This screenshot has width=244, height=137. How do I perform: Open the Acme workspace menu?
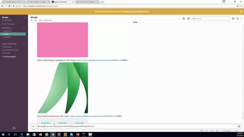[x=6, y=17]
